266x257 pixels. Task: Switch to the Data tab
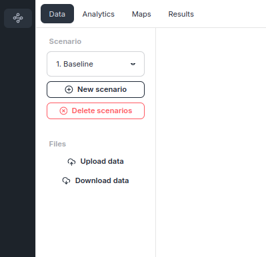tap(57, 14)
